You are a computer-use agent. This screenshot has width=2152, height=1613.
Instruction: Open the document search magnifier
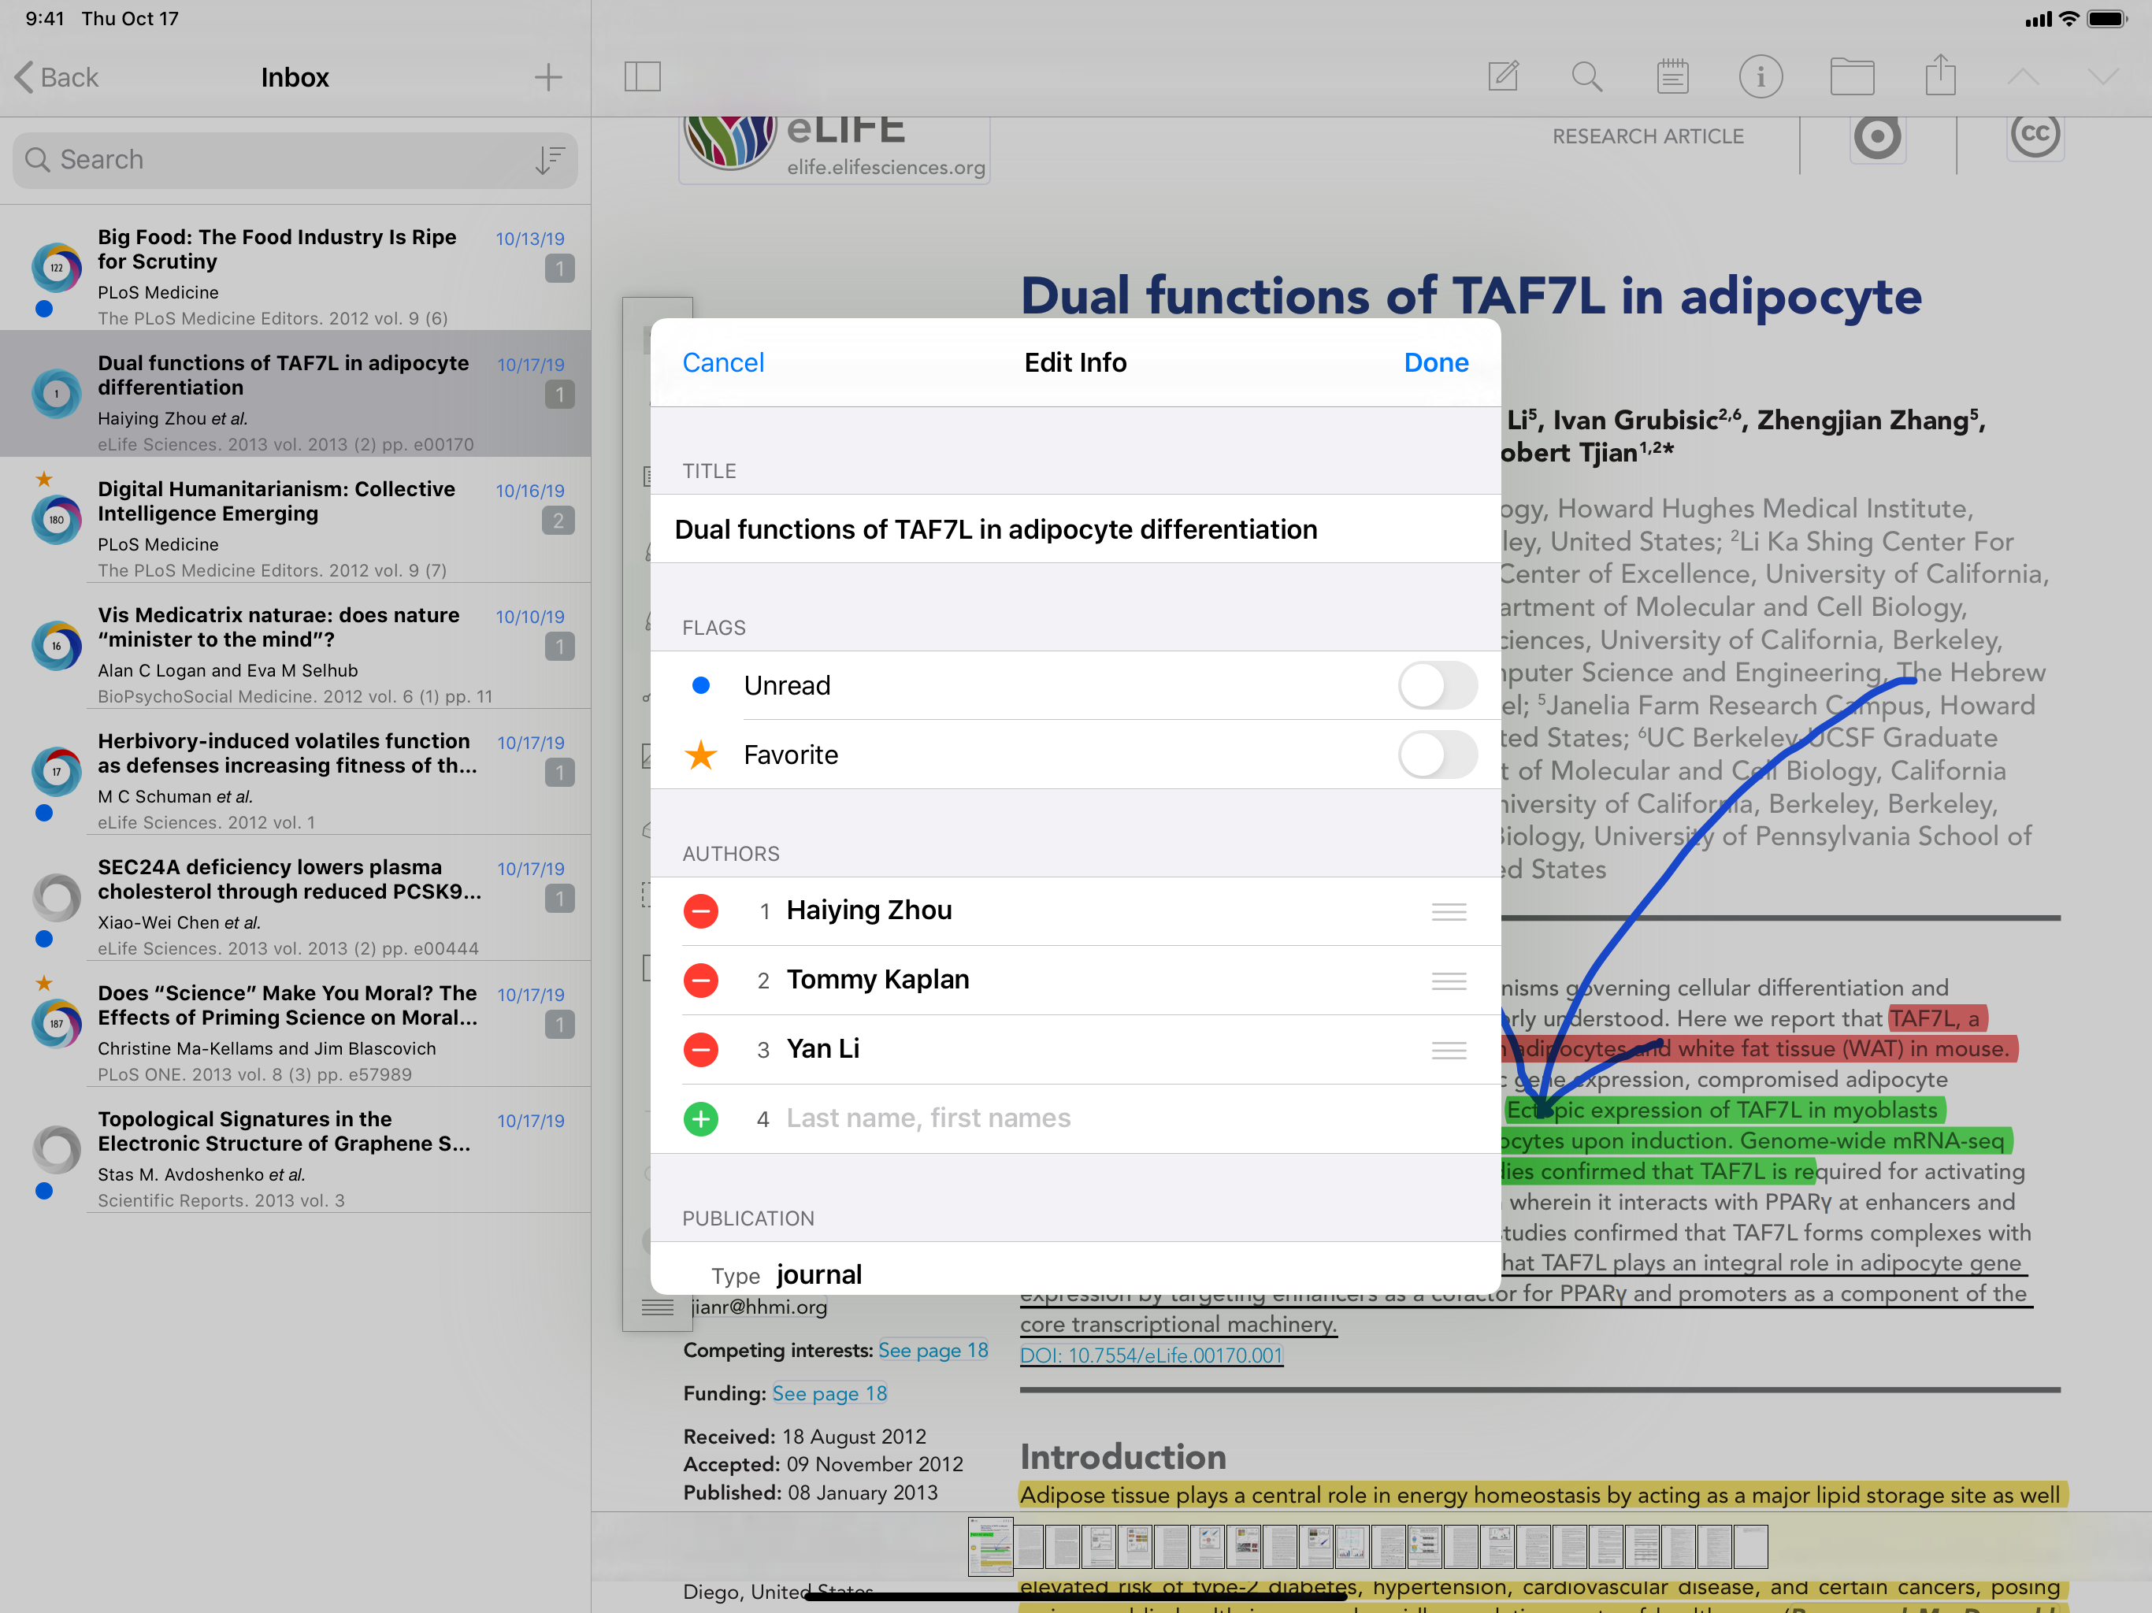pyautogui.click(x=1586, y=76)
